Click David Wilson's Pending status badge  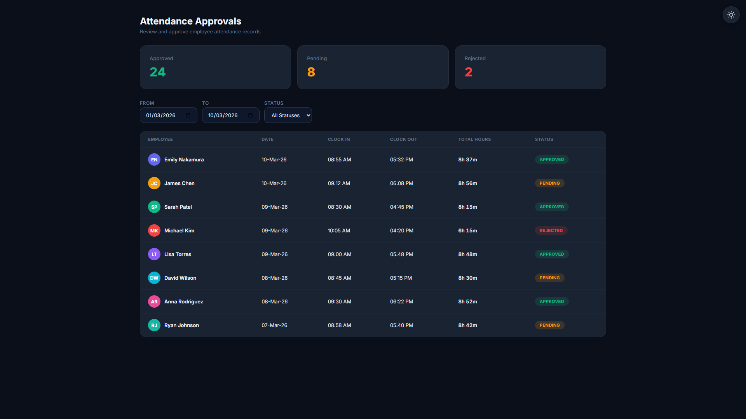(550, 278)
